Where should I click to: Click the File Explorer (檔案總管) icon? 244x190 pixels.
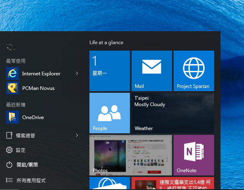(9, 135)
